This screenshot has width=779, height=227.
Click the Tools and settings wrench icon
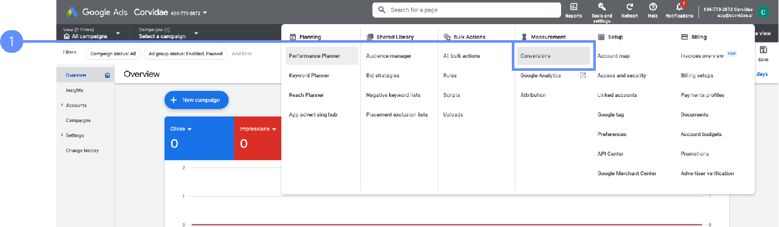point(601,7)
